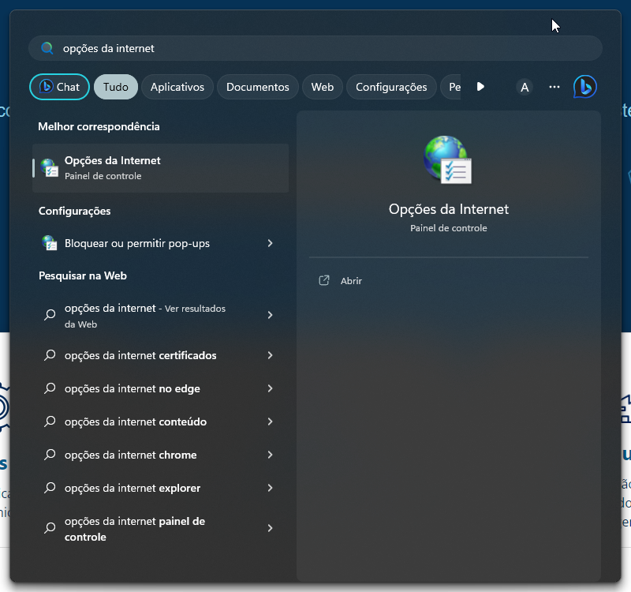Switch to the Aplicativos filter tab
Image resolution: width=631 pixels, height=592 pixels.
(x=177, y=87)
